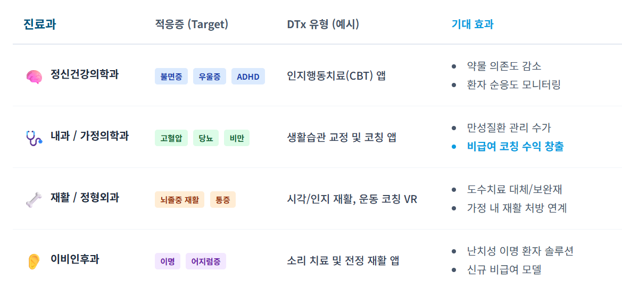Select the 고혈압 tag
Image resolution: width=622 pixels, height=305 pixels.
click(171, 138)
